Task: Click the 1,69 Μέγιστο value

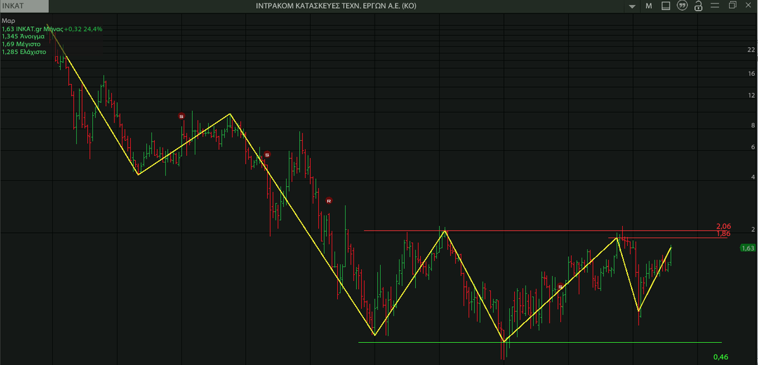Action: point(21,44)
